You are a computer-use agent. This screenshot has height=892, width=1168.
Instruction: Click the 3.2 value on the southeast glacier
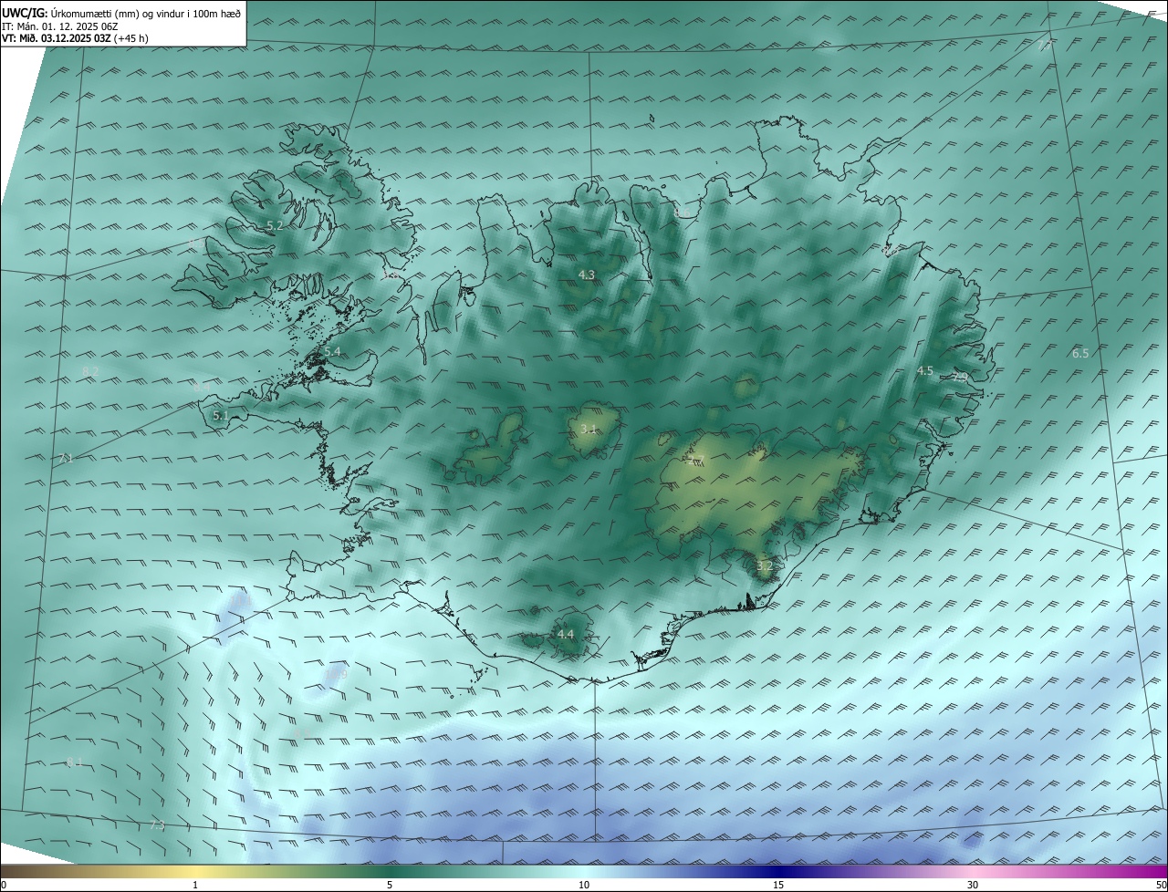tap(764, 566)
